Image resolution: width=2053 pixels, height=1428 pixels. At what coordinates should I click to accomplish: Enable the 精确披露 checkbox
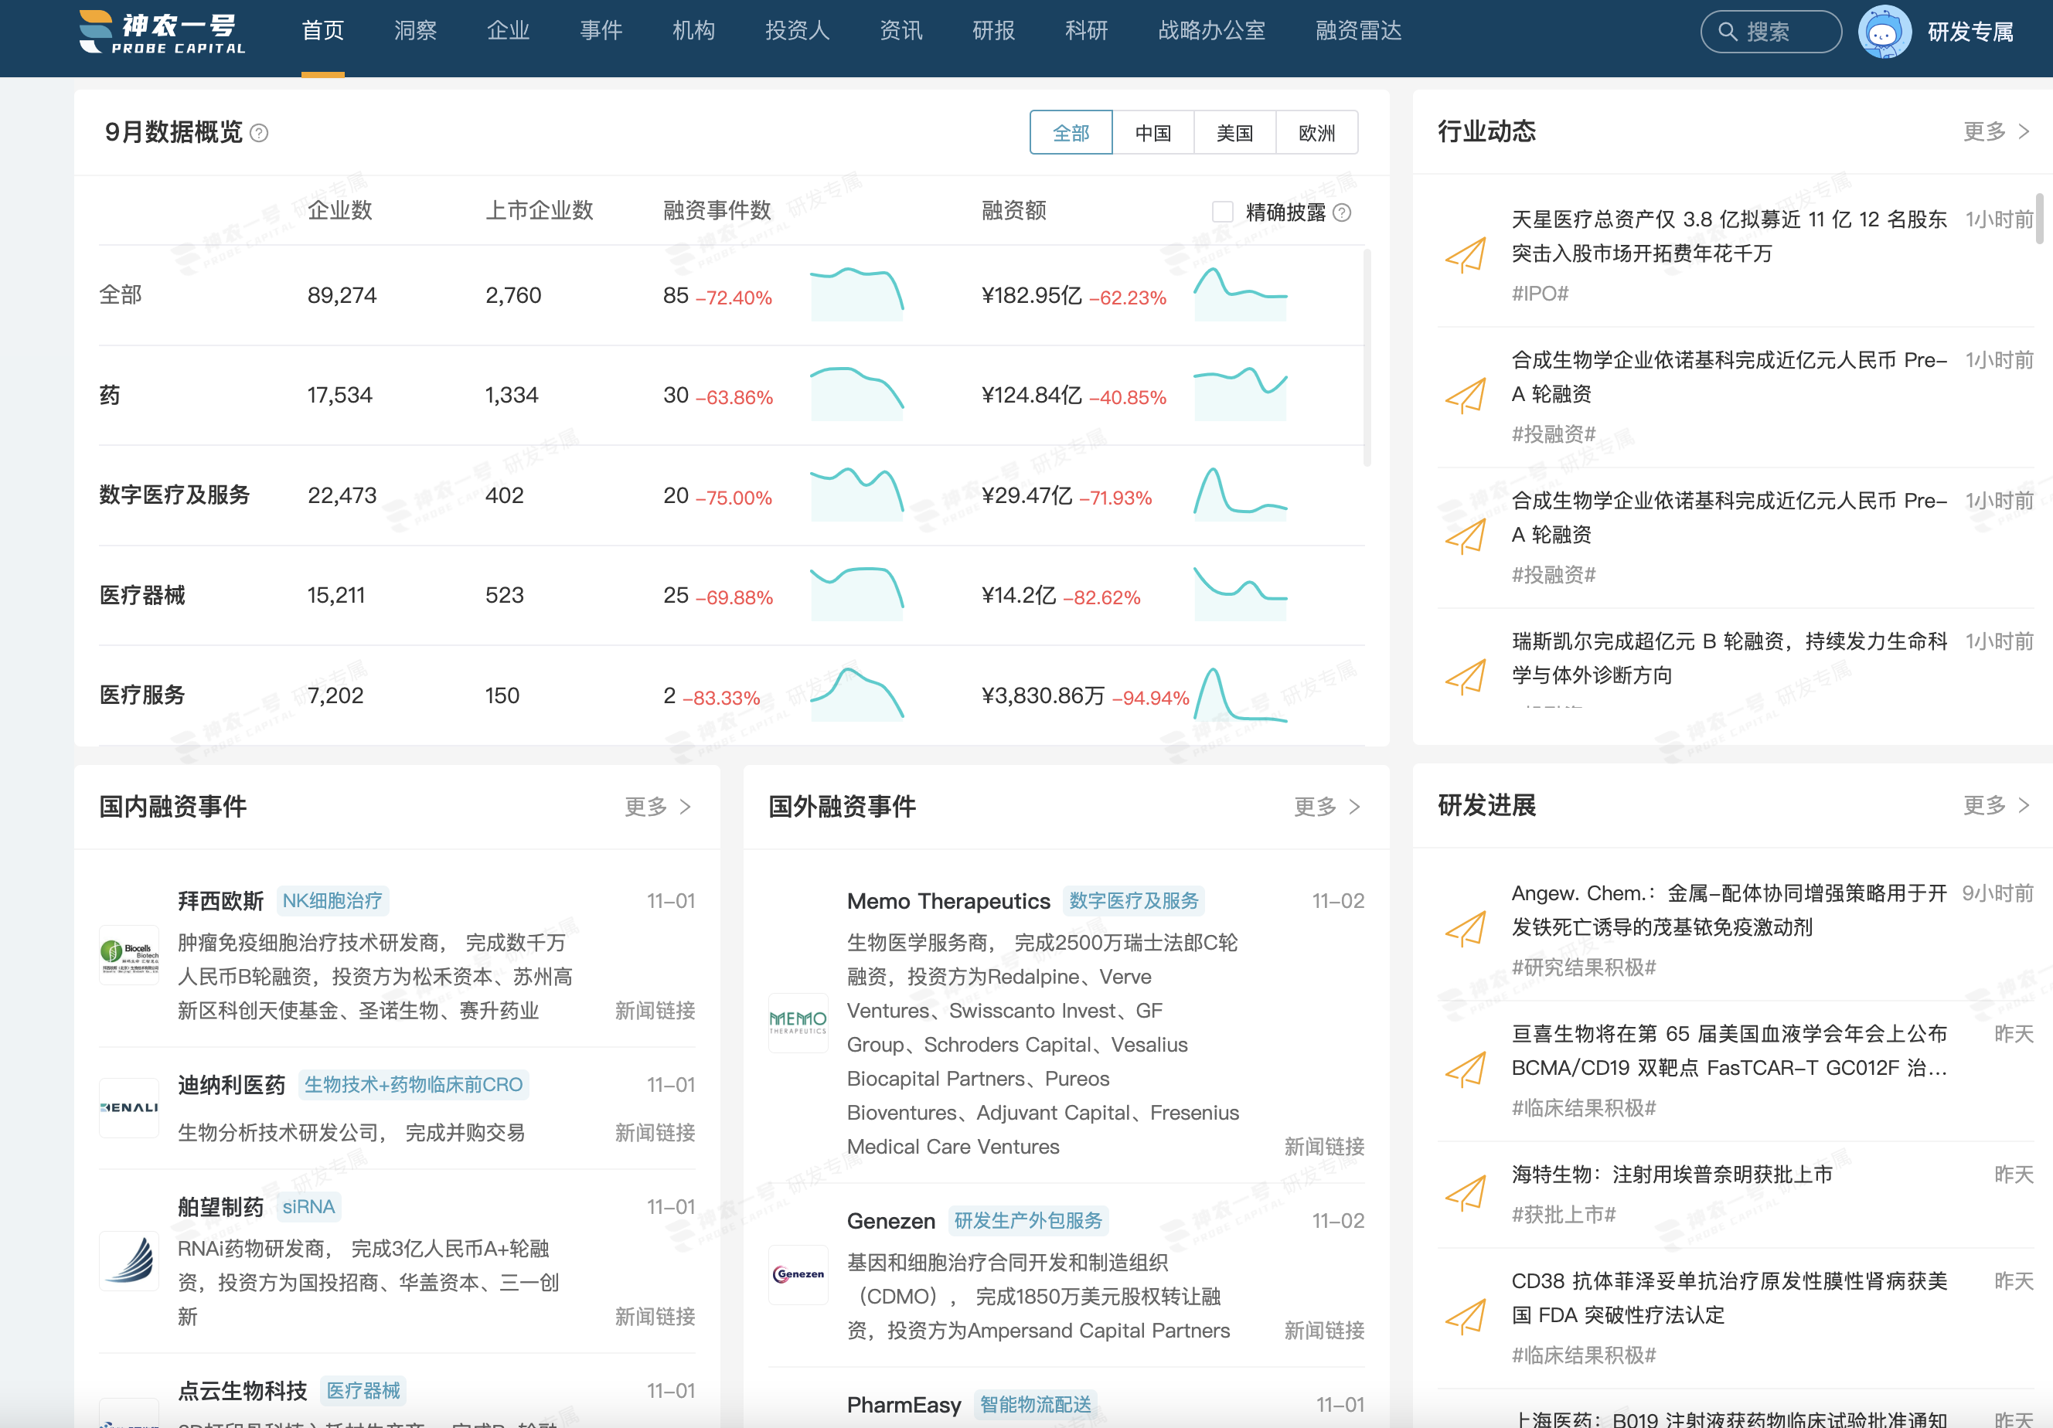[1222, 212]
